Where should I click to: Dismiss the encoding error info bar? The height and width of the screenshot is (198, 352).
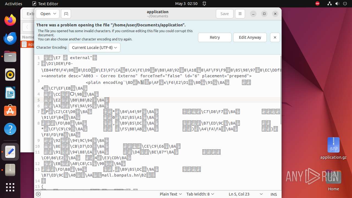pyautogui.click(x=275, y=37)
